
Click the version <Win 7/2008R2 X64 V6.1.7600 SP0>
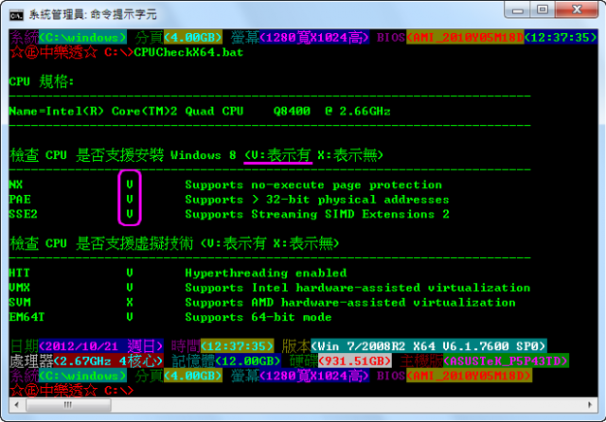pos(428,346)
